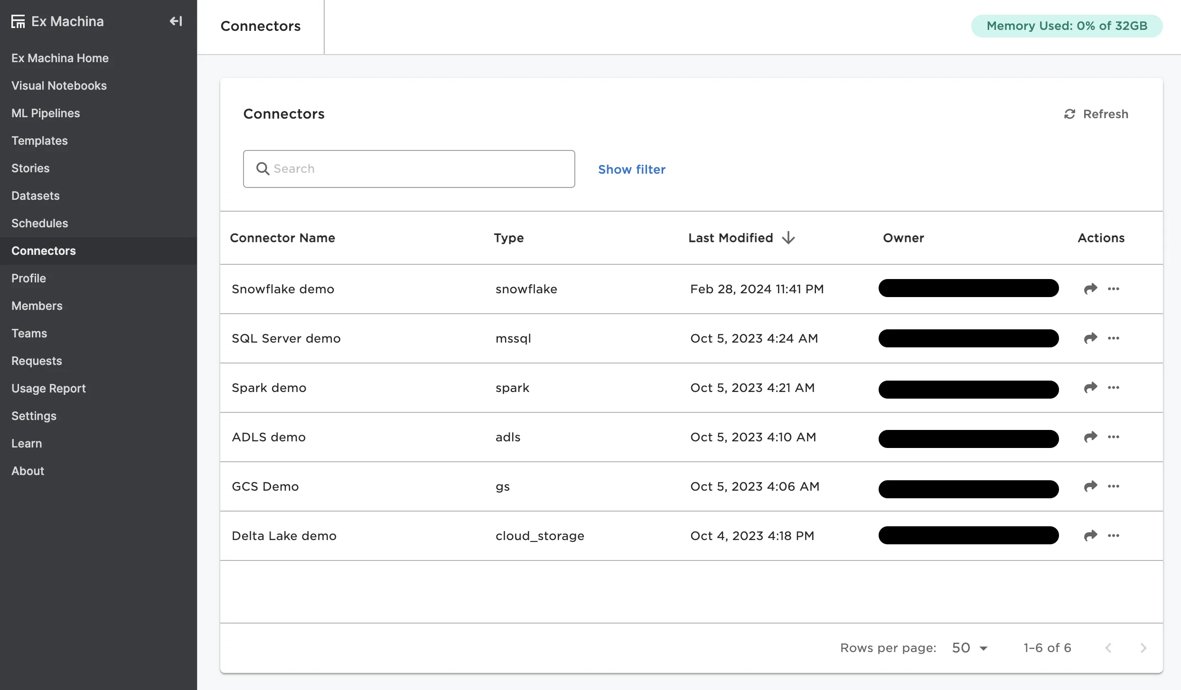Open the Rows per page dropdown
The width and height of the screenshot is (1181, 690).
pyautogui.click(x=970, y=648)
